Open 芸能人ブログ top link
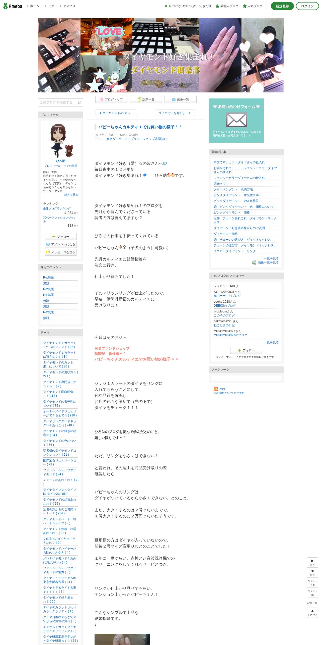 point(227,6)
